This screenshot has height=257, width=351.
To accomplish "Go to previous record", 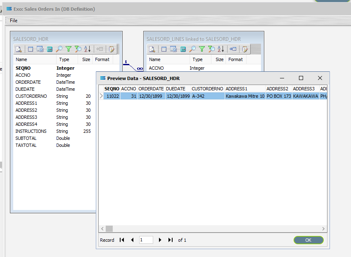I will click(x=132, y=240).
